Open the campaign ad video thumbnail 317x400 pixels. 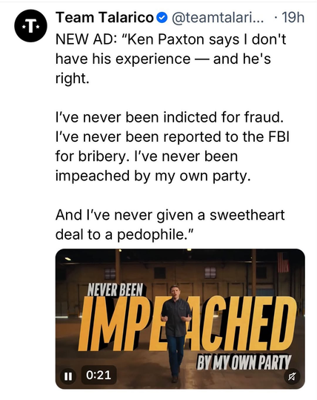(180, 319)
